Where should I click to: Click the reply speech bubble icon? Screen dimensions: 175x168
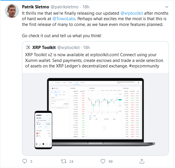click(x=25, y=161)
